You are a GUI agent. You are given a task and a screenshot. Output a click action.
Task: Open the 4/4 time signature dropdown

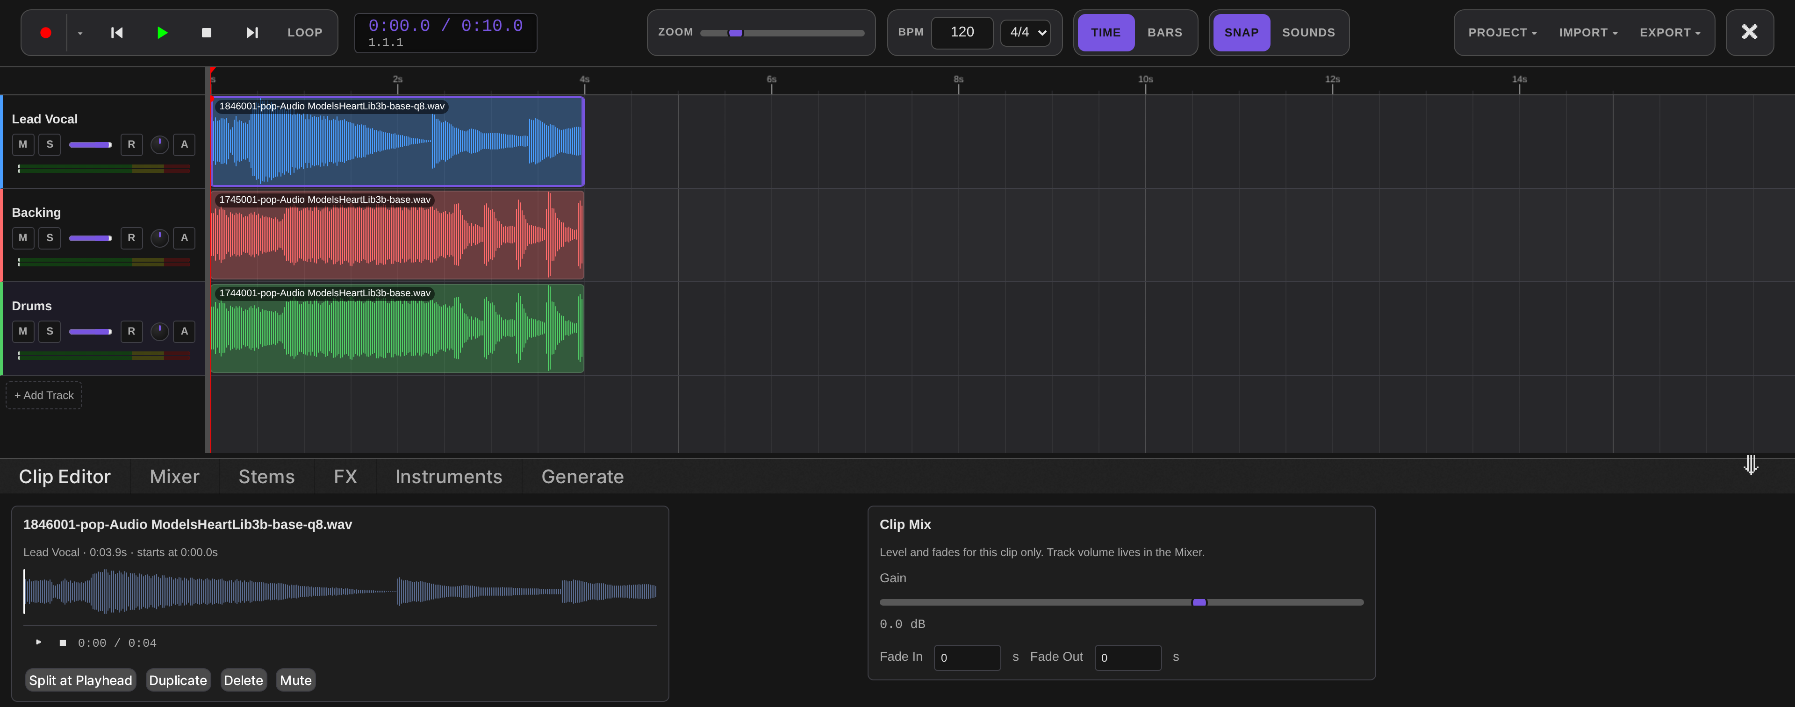1025,32
